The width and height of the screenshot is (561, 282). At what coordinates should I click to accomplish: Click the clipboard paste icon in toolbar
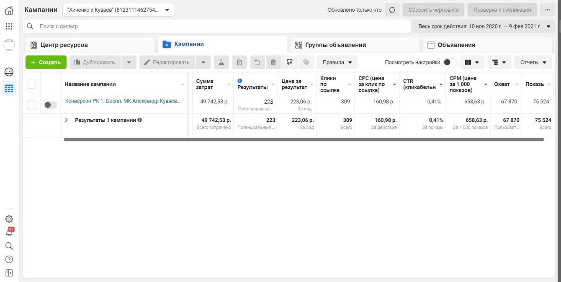coord(239,62)
